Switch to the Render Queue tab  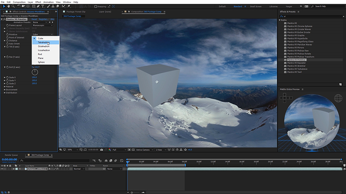tap(11, 155)
